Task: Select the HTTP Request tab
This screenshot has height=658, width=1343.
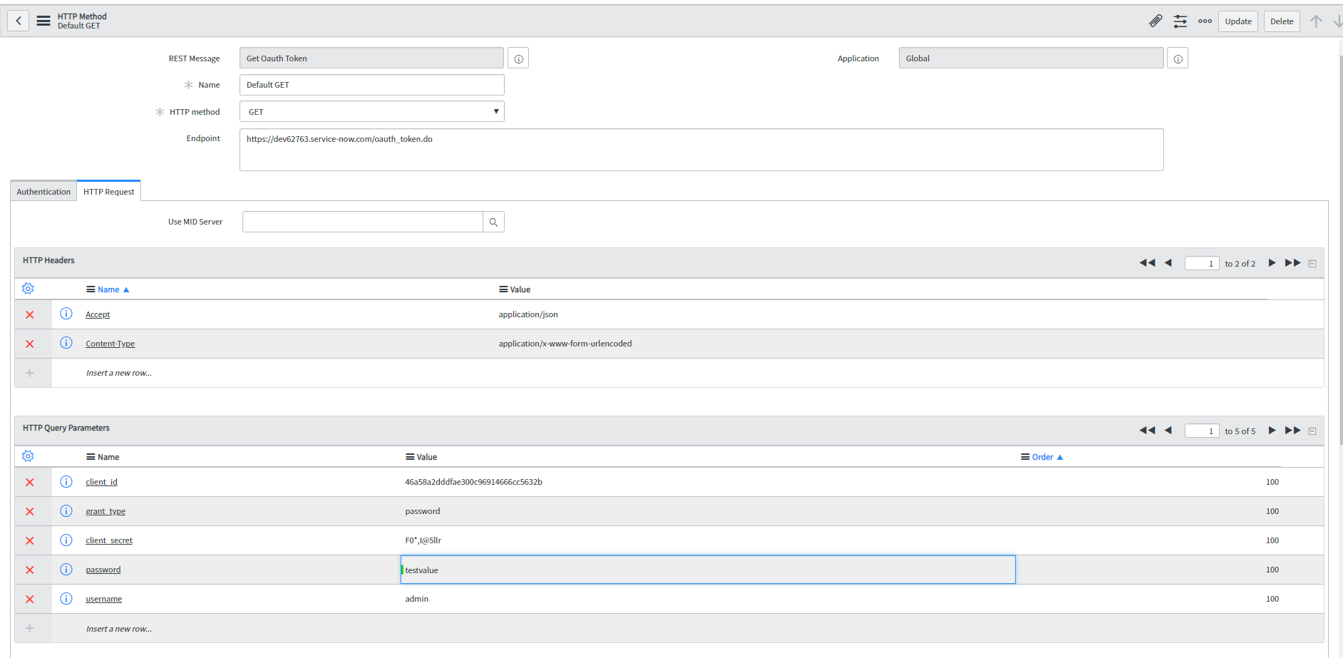Action: [x=108, y=191]
